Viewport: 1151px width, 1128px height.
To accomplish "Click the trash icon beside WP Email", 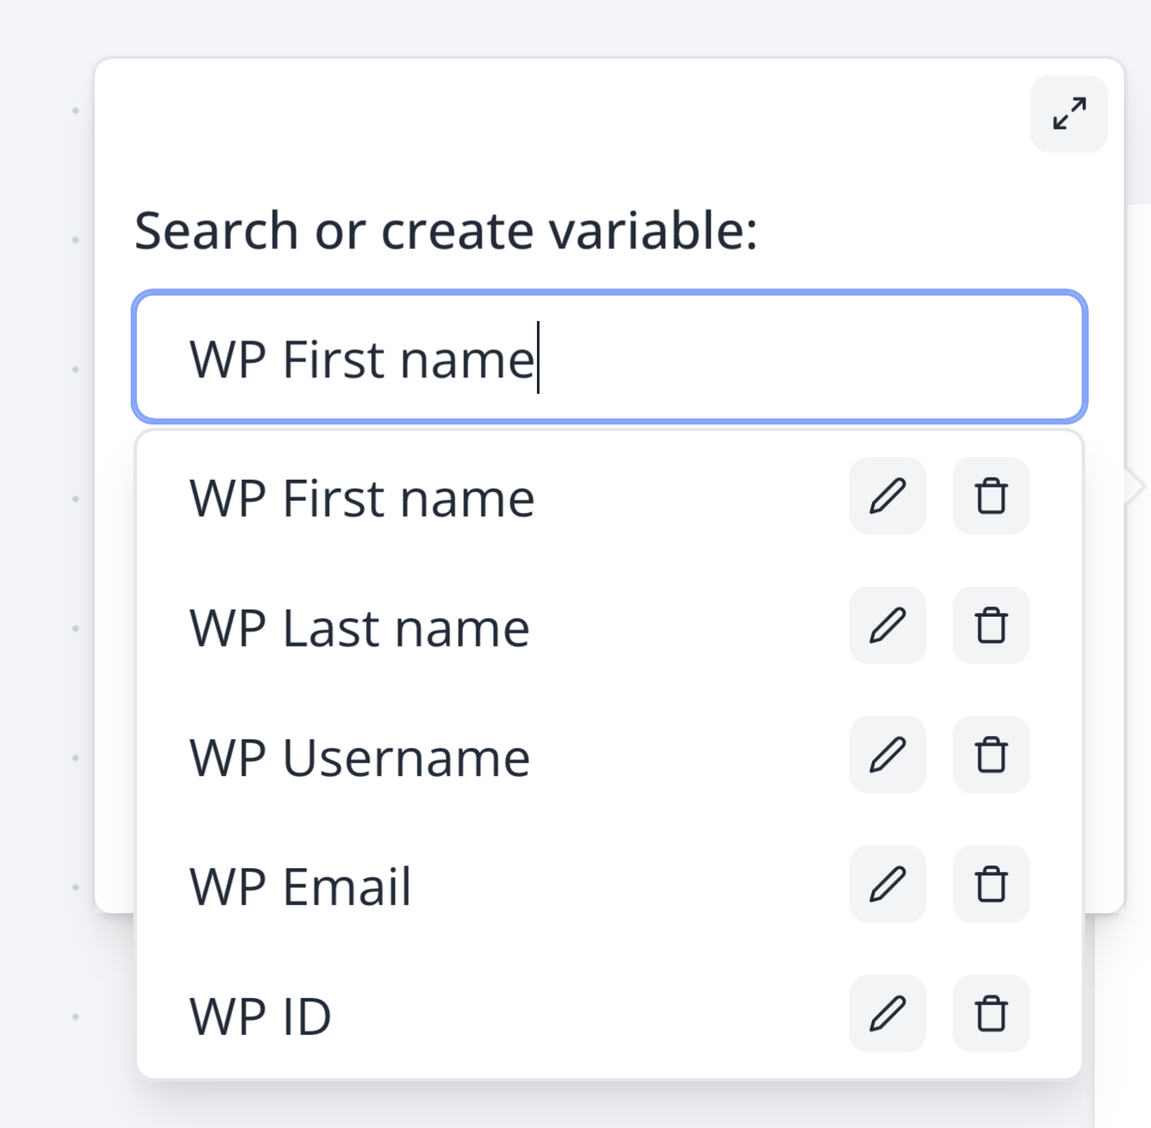I will 990,885.
